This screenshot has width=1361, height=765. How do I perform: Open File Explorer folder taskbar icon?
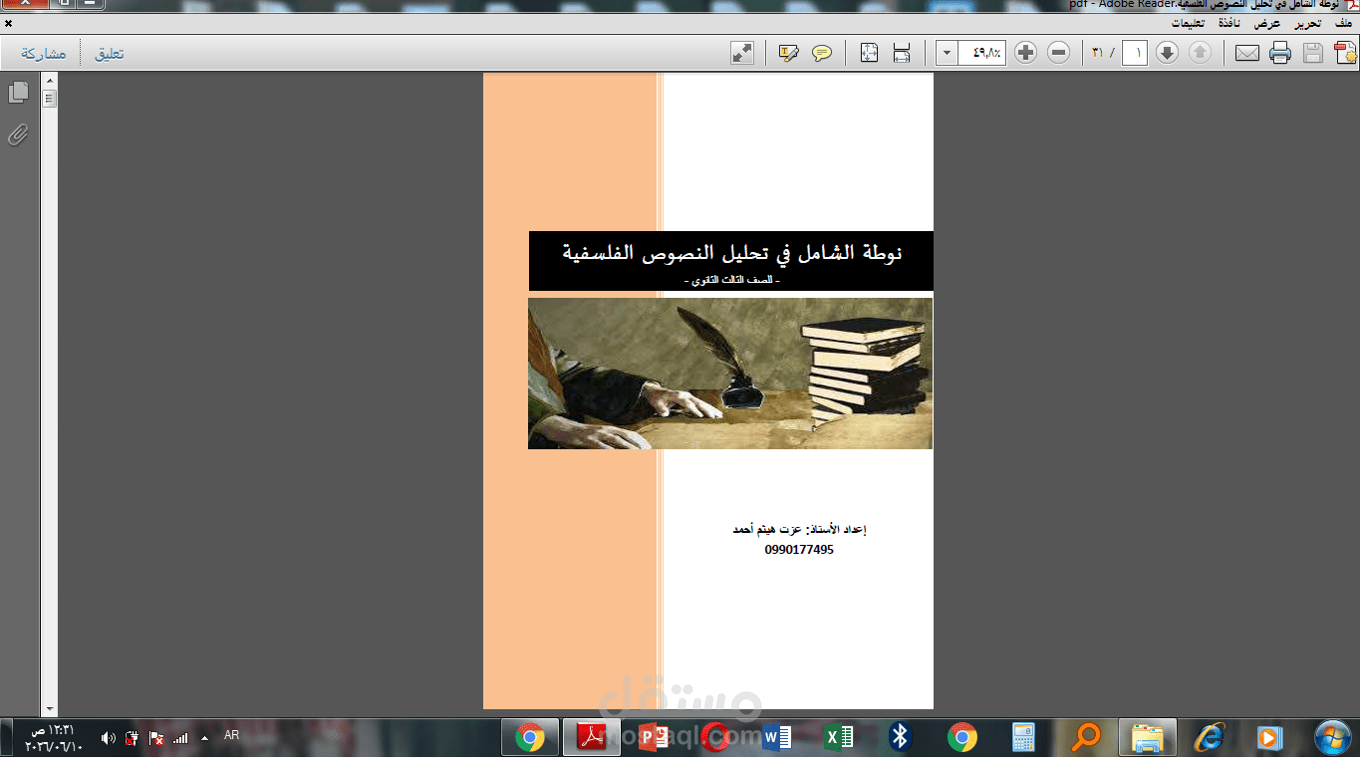pos(1148,737)
